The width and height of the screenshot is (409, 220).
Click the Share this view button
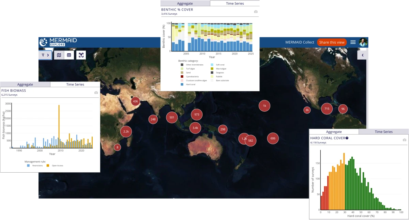click(332, 42)
